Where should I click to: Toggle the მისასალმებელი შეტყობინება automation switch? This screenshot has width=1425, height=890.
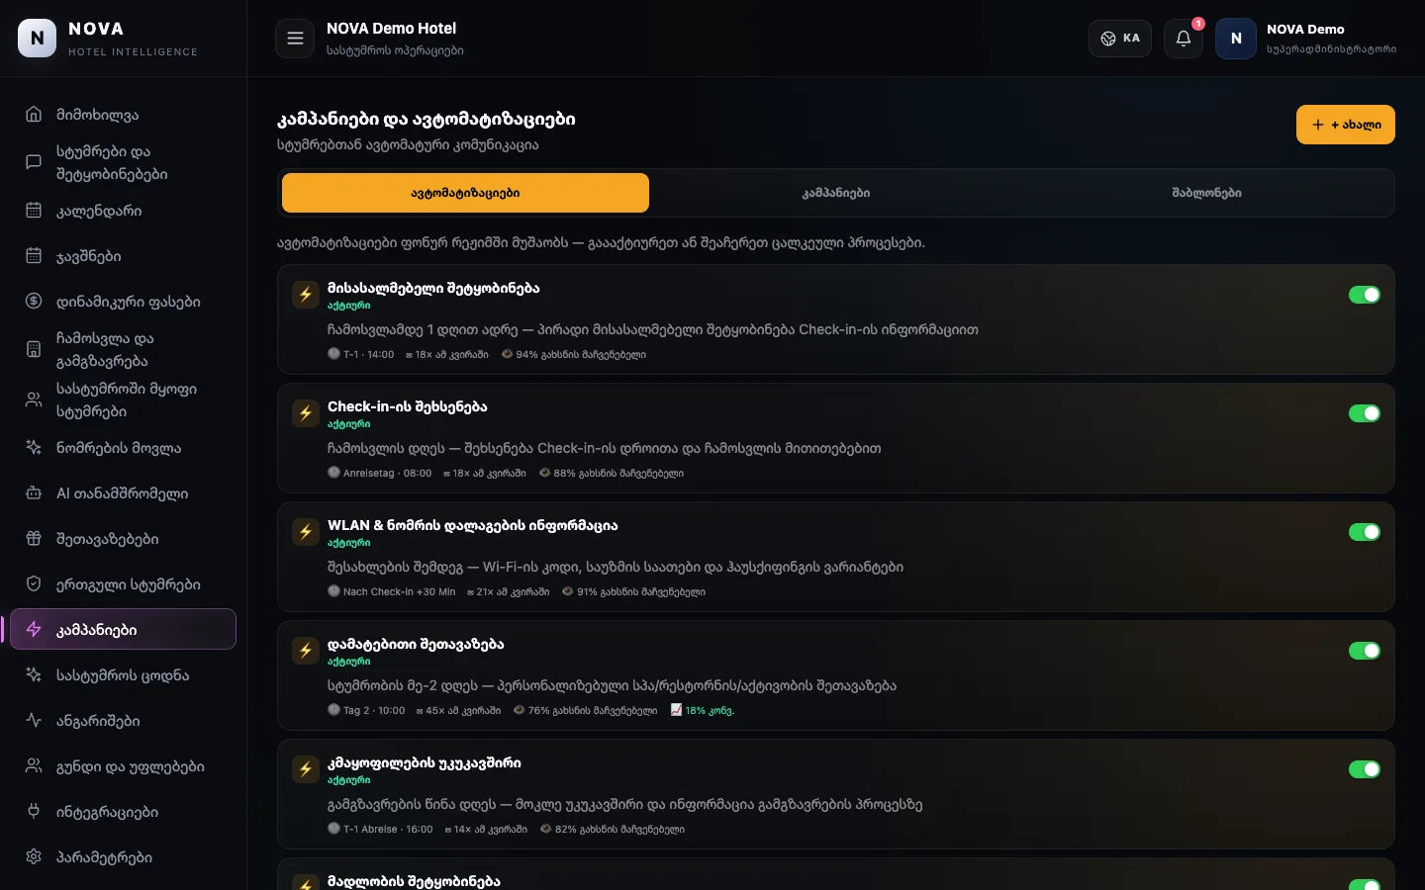point(1365,295)
